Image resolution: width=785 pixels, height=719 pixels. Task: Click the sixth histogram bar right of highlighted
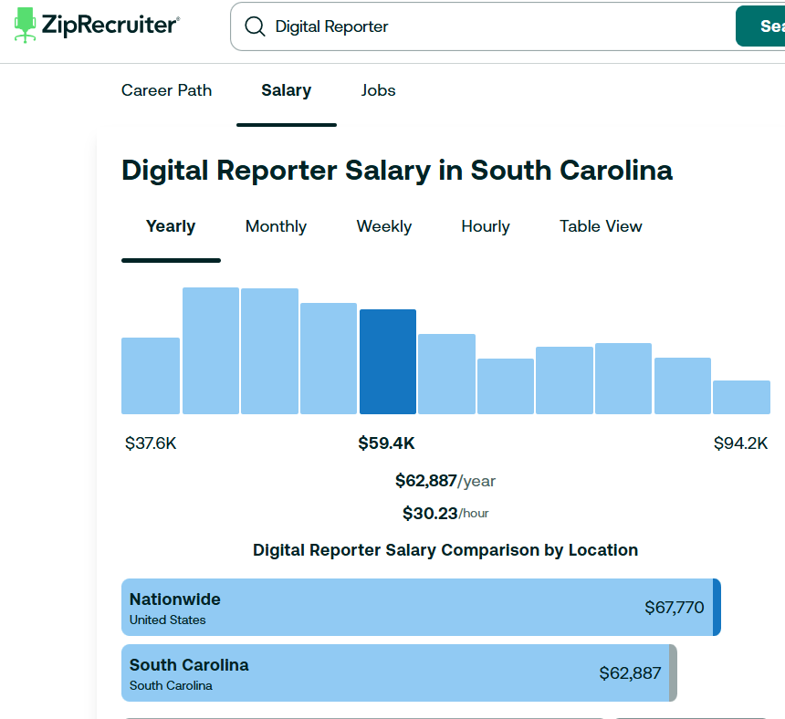[x=446, y=374]
